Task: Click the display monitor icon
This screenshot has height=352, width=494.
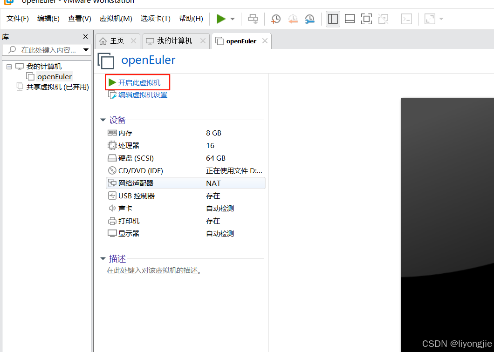Action: pyautogui.click(x=112, y=234)
